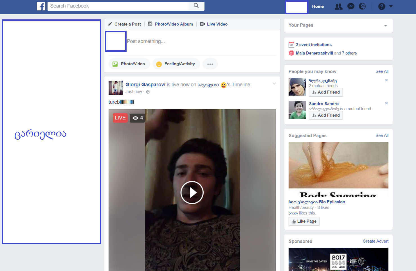Click the Facebook logo icon
416x271 pixels.
[41, 6]
